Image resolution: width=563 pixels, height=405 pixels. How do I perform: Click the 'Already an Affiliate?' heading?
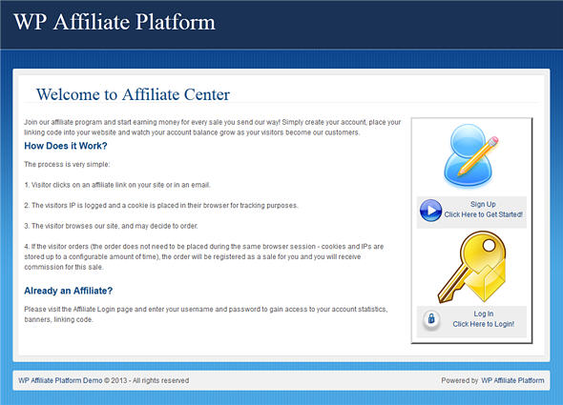pos(68,291)
